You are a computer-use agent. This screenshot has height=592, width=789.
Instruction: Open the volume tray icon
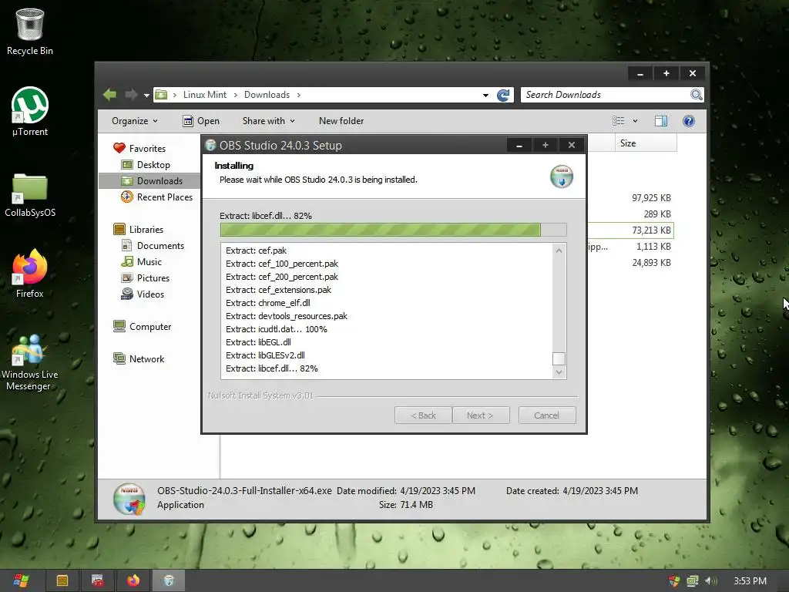[710, 581]
